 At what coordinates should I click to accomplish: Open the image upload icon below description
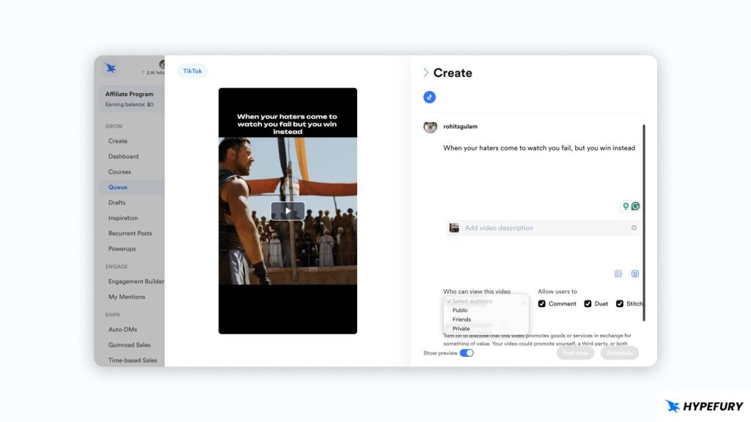(618, 274)
